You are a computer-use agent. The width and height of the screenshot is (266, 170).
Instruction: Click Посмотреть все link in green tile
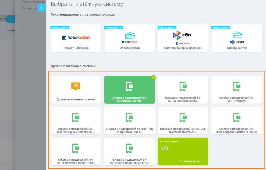click(x=192, y=161)
